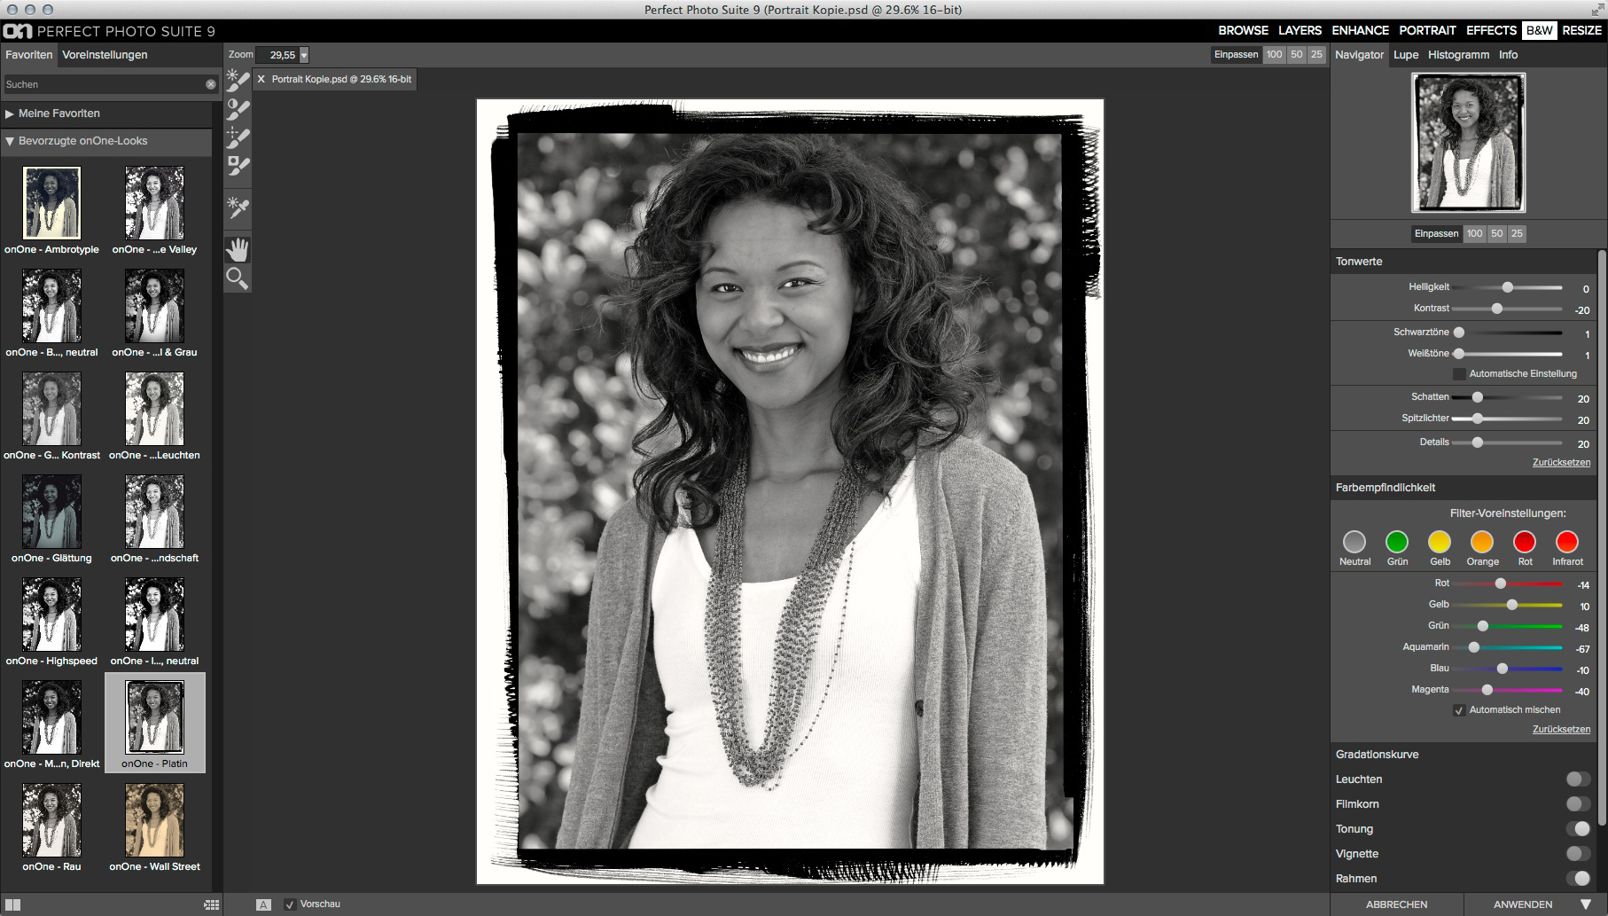Reset Tonwerte with Zurücksetzen link
Screen dimensions: 1608x916
[1561, 463]
